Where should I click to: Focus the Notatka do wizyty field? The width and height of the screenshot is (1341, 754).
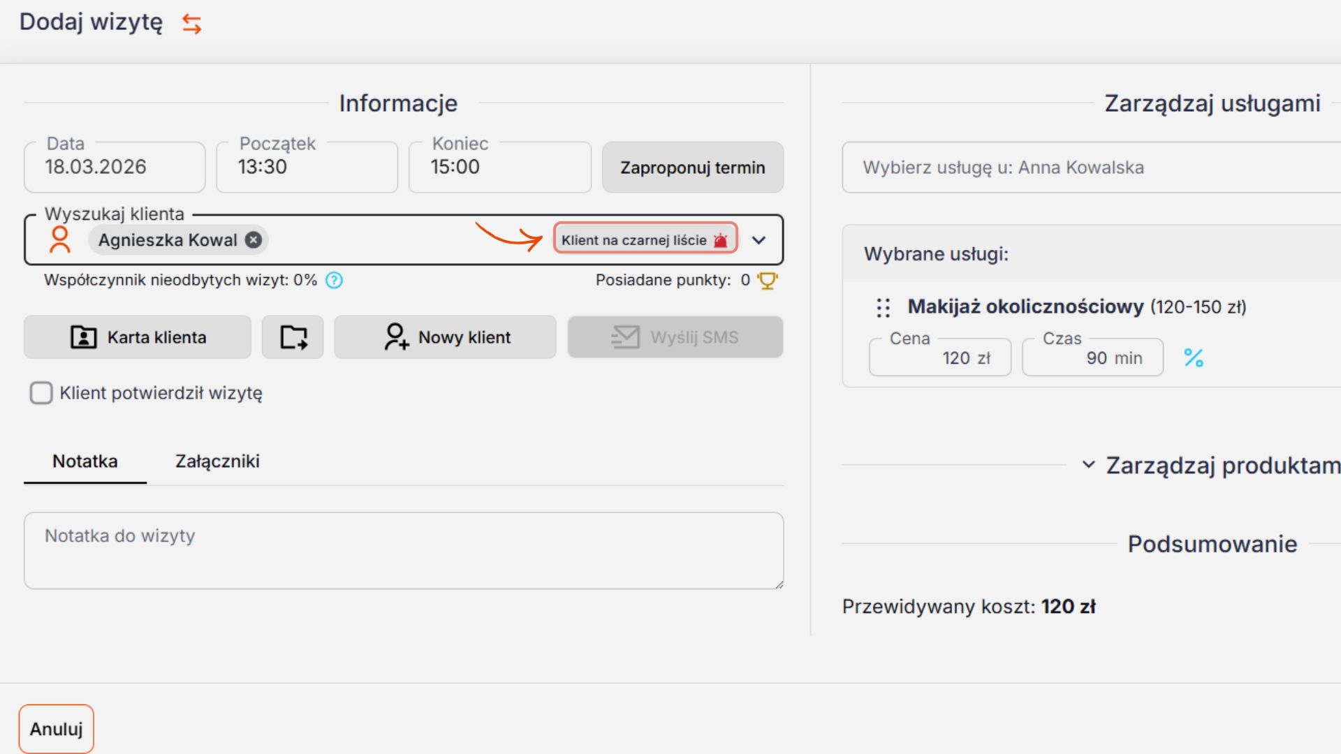403,551
